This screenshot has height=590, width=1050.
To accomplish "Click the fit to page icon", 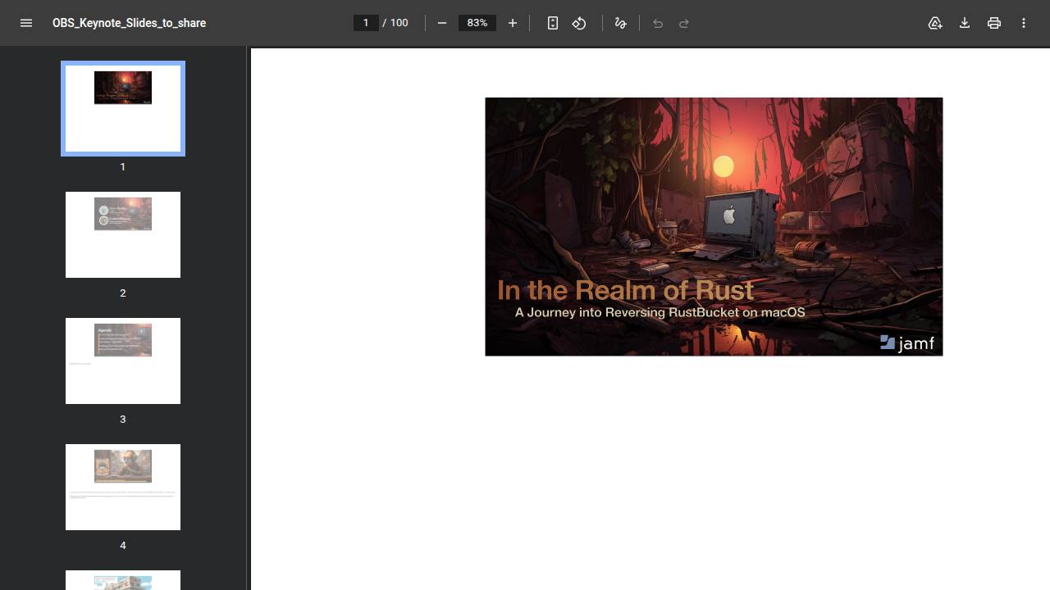I will tap(553, 23).
